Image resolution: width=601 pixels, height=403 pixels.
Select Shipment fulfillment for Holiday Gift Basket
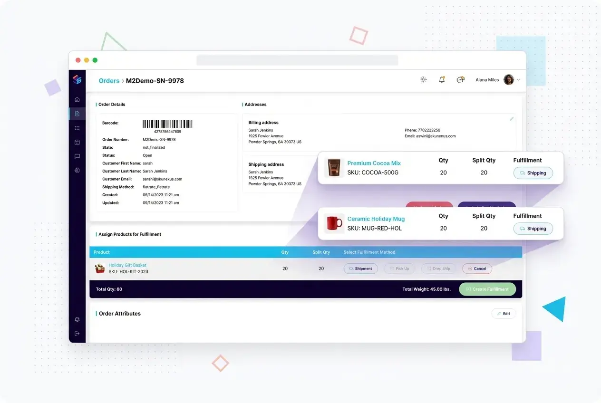click(x=360, y=269)
